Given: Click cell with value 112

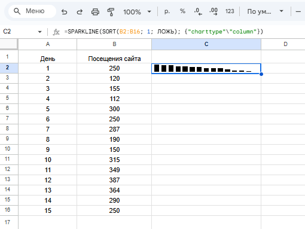Looking at the screenshot, I should click(x=114, y=99).
